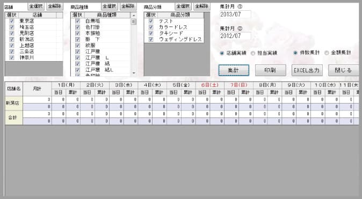Toggle the 東京店 store checkbox

[x=11, y=21]
